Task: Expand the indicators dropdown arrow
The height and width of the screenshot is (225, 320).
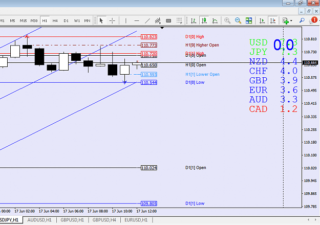Action: point(291,21)
